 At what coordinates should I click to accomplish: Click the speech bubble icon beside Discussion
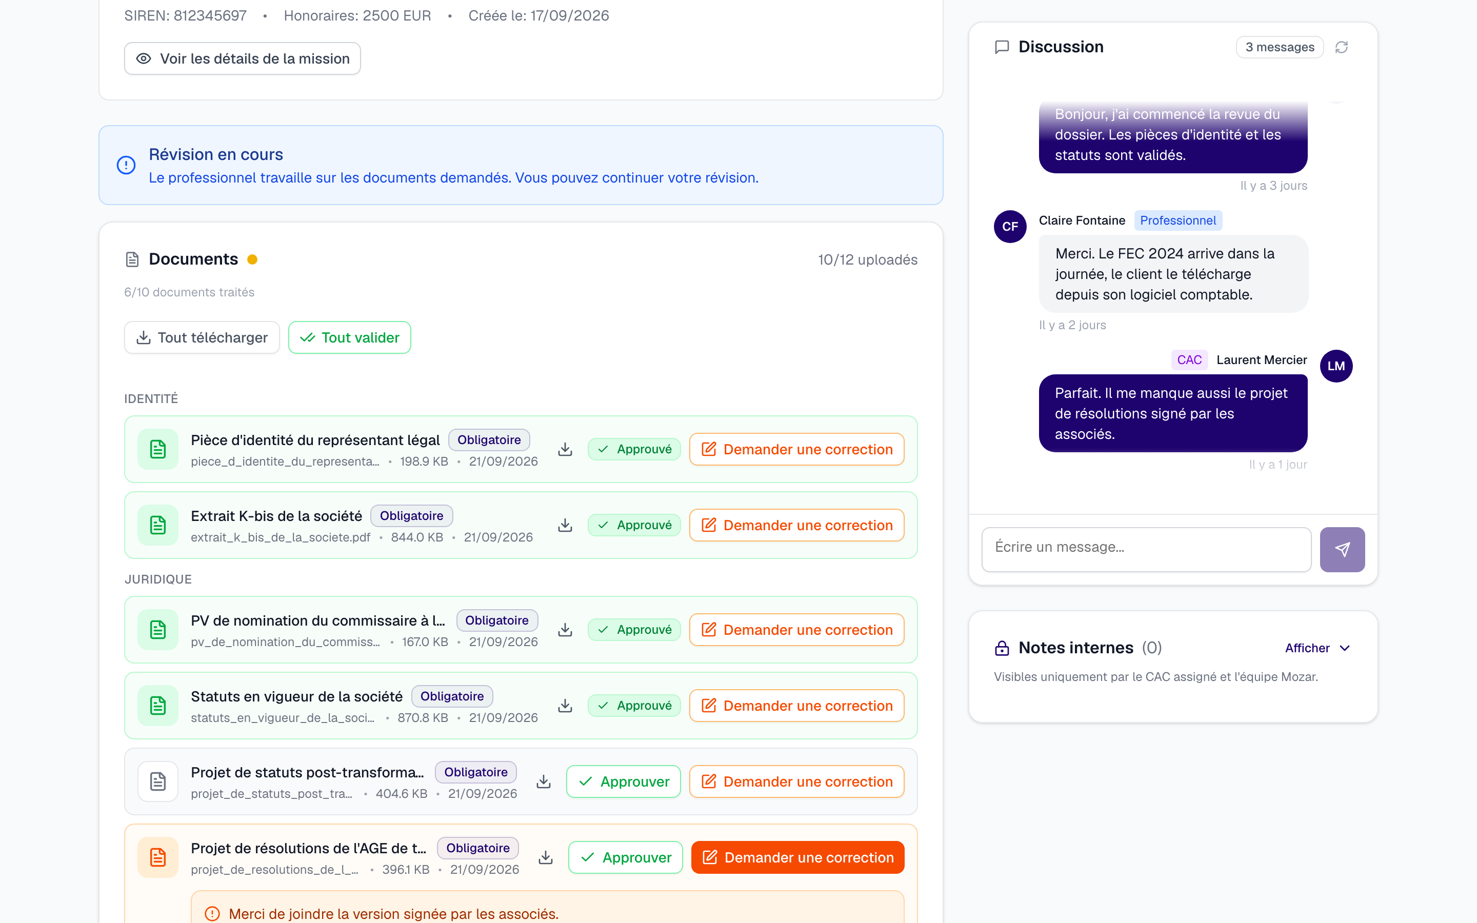click(1002, 47)
